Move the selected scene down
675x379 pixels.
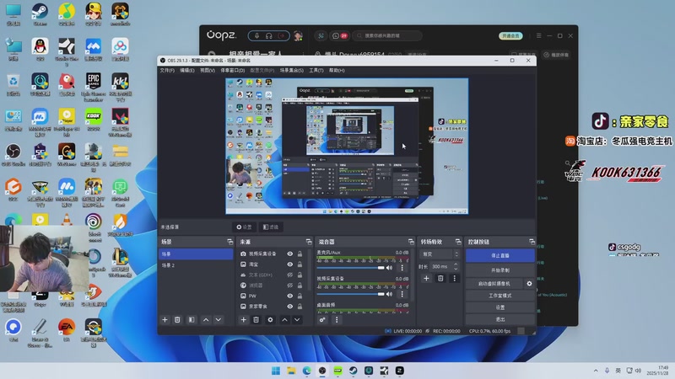[x=219, y=320]
